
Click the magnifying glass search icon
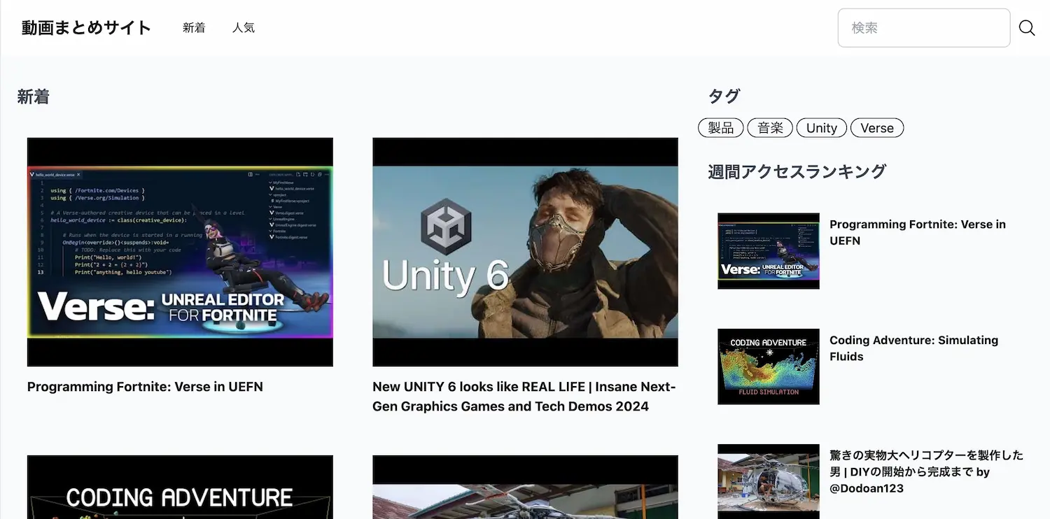coord(1027,28)
